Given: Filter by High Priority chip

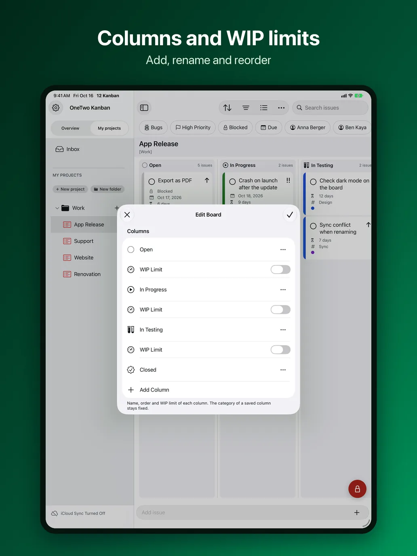Looking at the screenshot, I should 193,127.
